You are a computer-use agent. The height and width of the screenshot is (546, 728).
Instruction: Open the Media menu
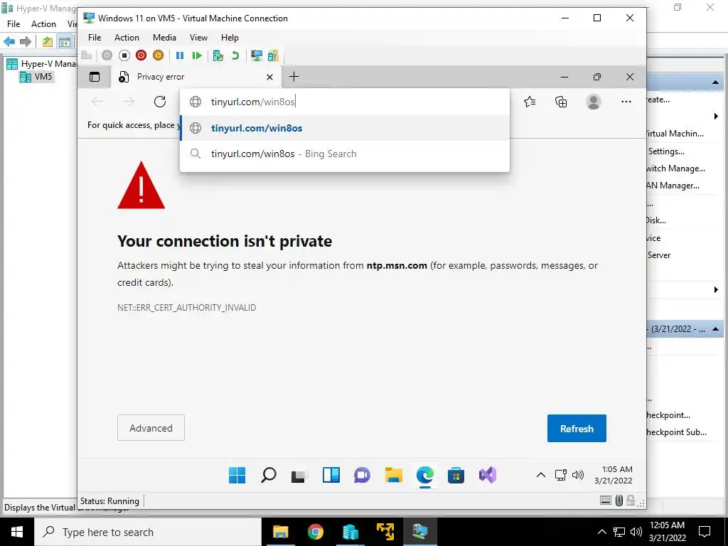tap(164, 38)
